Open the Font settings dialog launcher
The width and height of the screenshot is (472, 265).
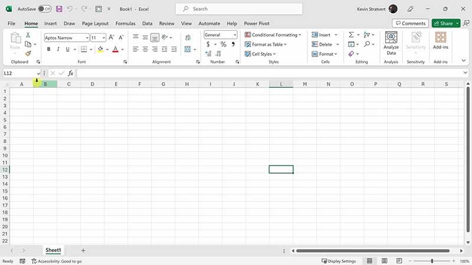[125, 62]
